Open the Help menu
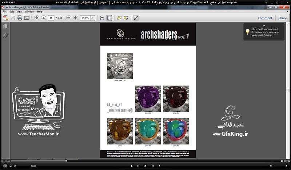 pos(40,12)
